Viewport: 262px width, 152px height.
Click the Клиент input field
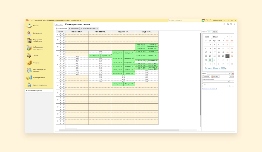pos(217,73)
